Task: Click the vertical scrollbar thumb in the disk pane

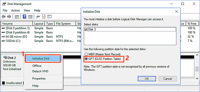Action: pyautogui.click(x=197, y=69)
